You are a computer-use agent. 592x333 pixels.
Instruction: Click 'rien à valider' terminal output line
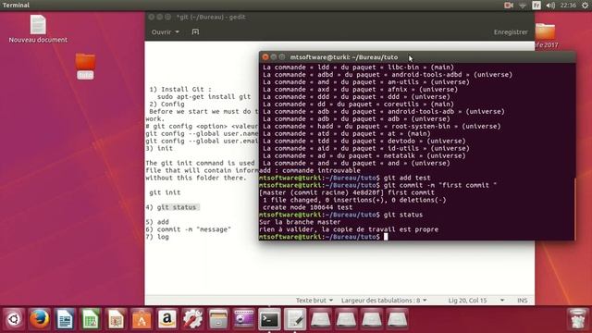click(x=349, y=229)
